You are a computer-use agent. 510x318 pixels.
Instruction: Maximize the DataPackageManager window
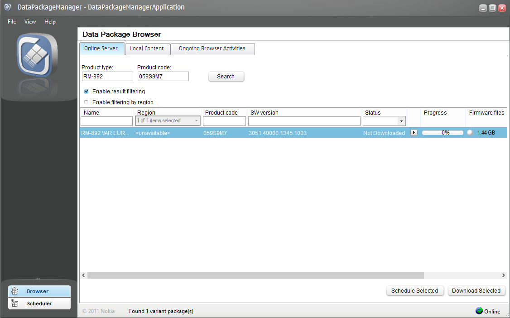point(492,8)
